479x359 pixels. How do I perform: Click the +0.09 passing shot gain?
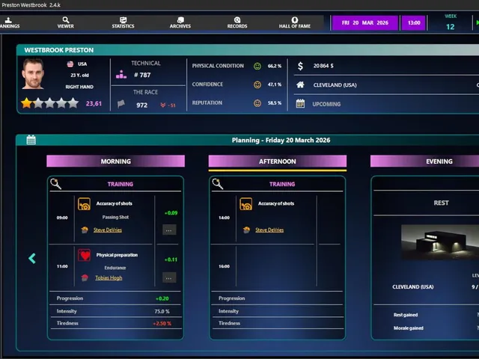click(x=171, y=213)
